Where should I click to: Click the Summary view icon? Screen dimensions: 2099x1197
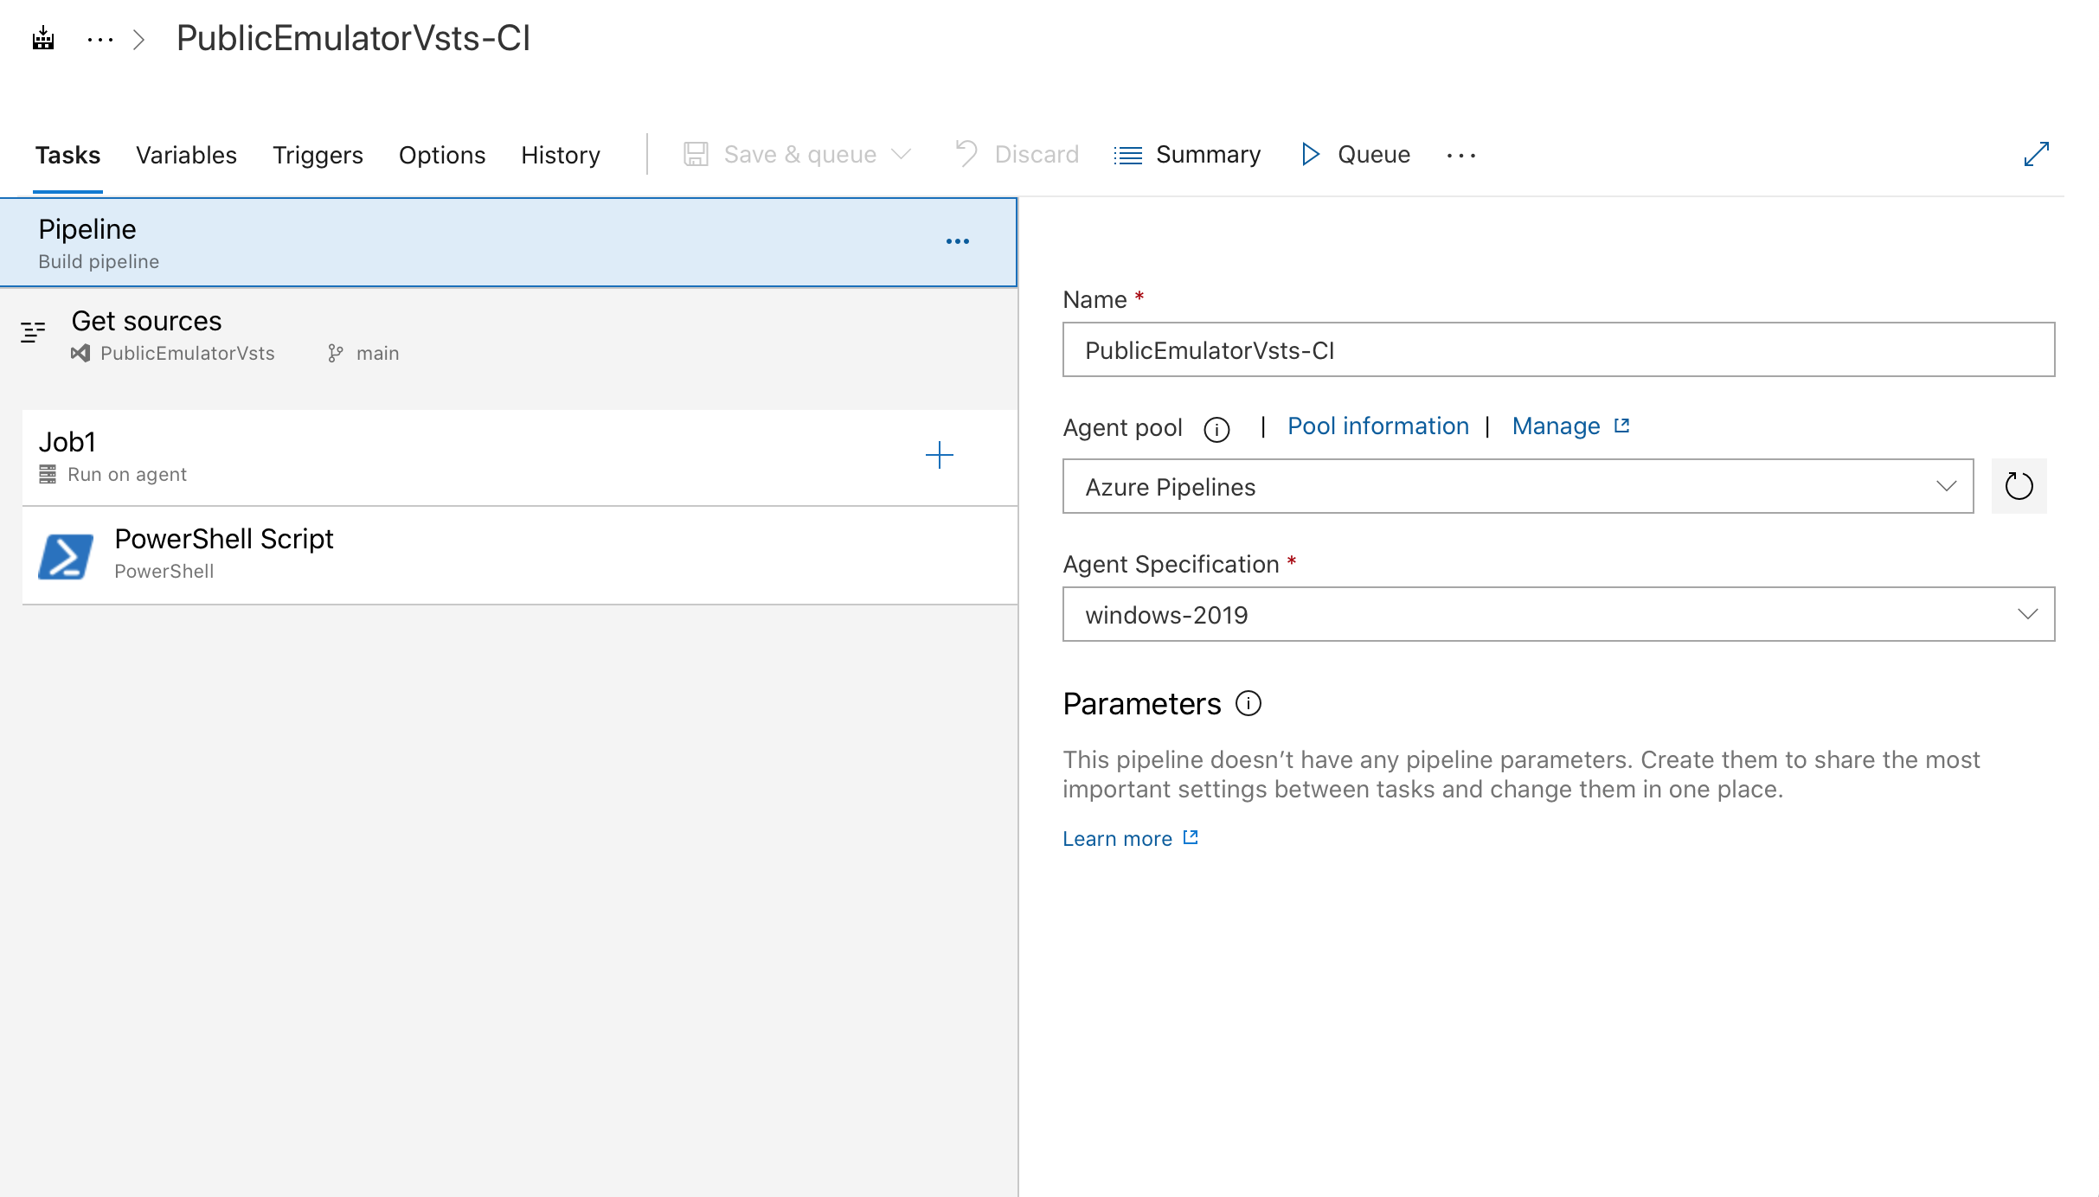point(1129,154)
